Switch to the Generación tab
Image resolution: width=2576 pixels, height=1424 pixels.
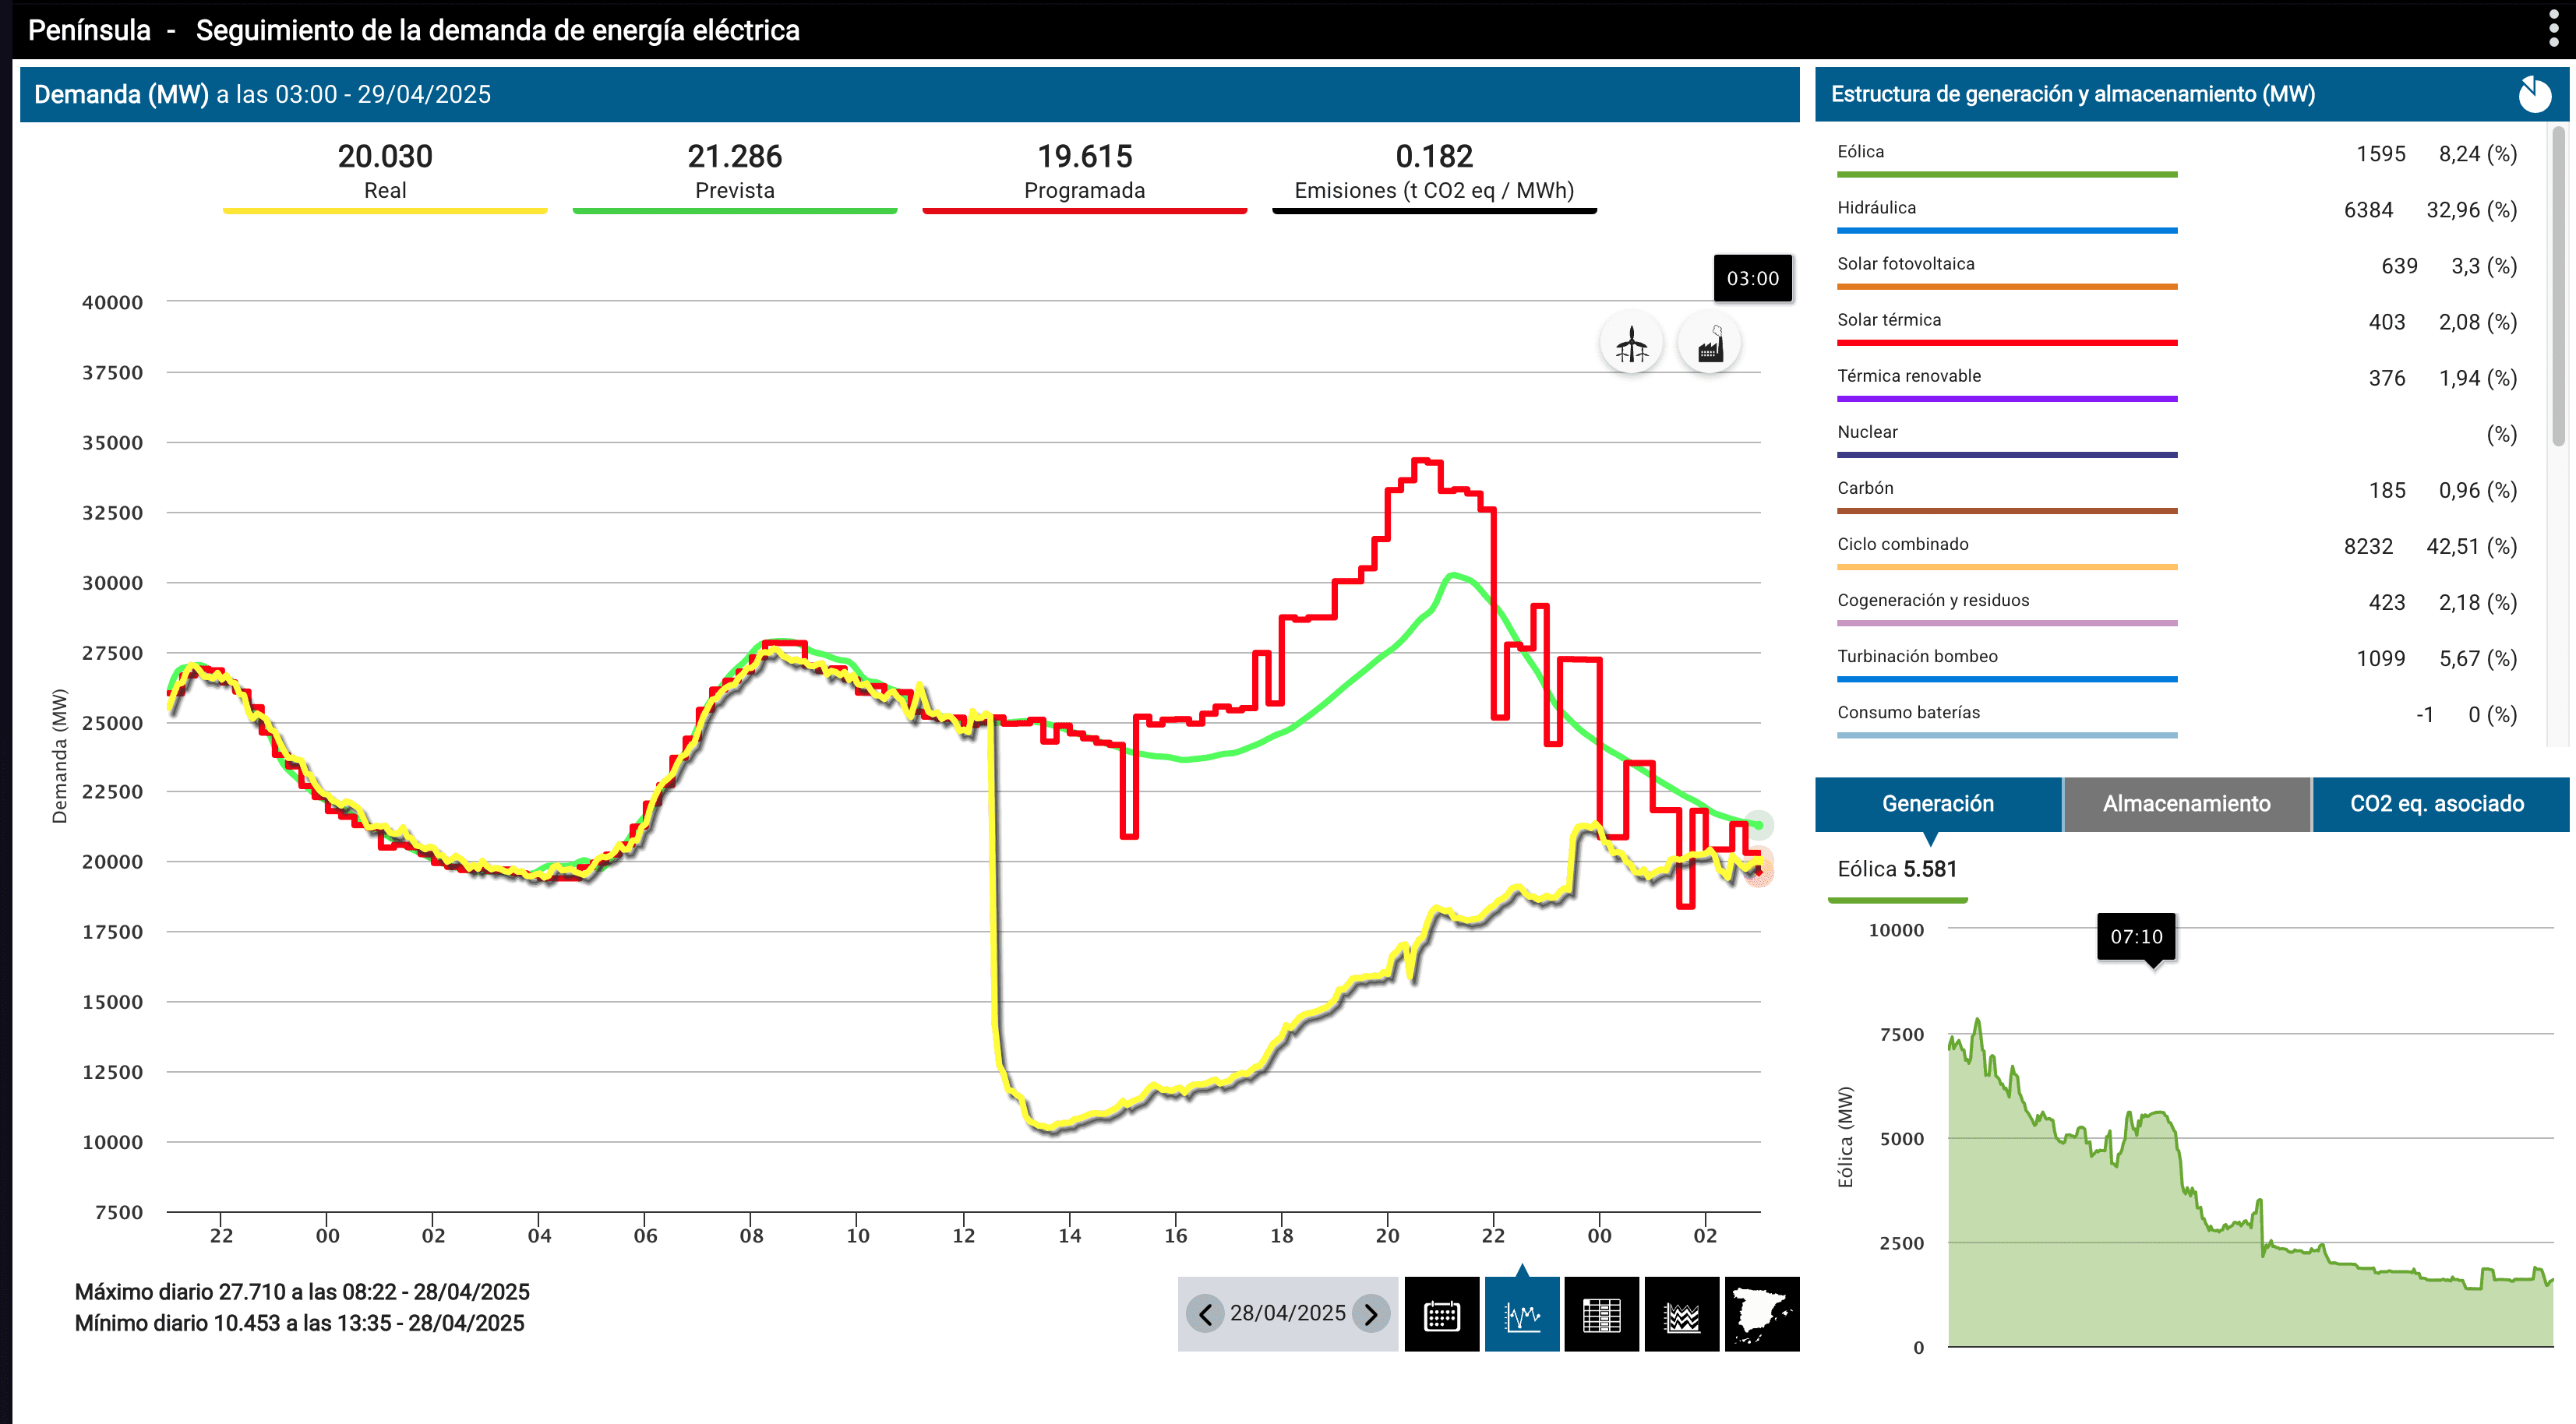(1937, 804)
